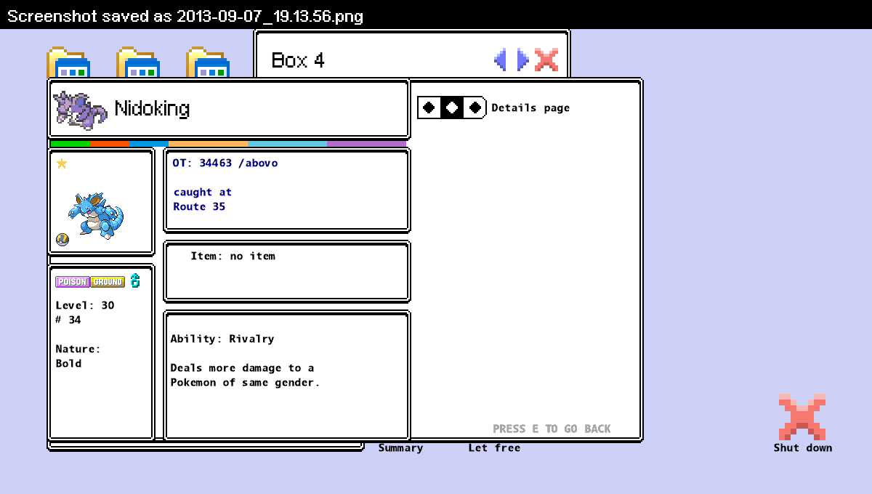The image size is (872, 494).
Task: Click the purple segment of the color bar
Action: [366, 144]
